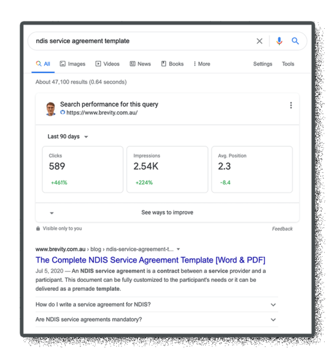Expand How do I write a service agreement question
Screen dimensions: 335x359
coord(157,305)
